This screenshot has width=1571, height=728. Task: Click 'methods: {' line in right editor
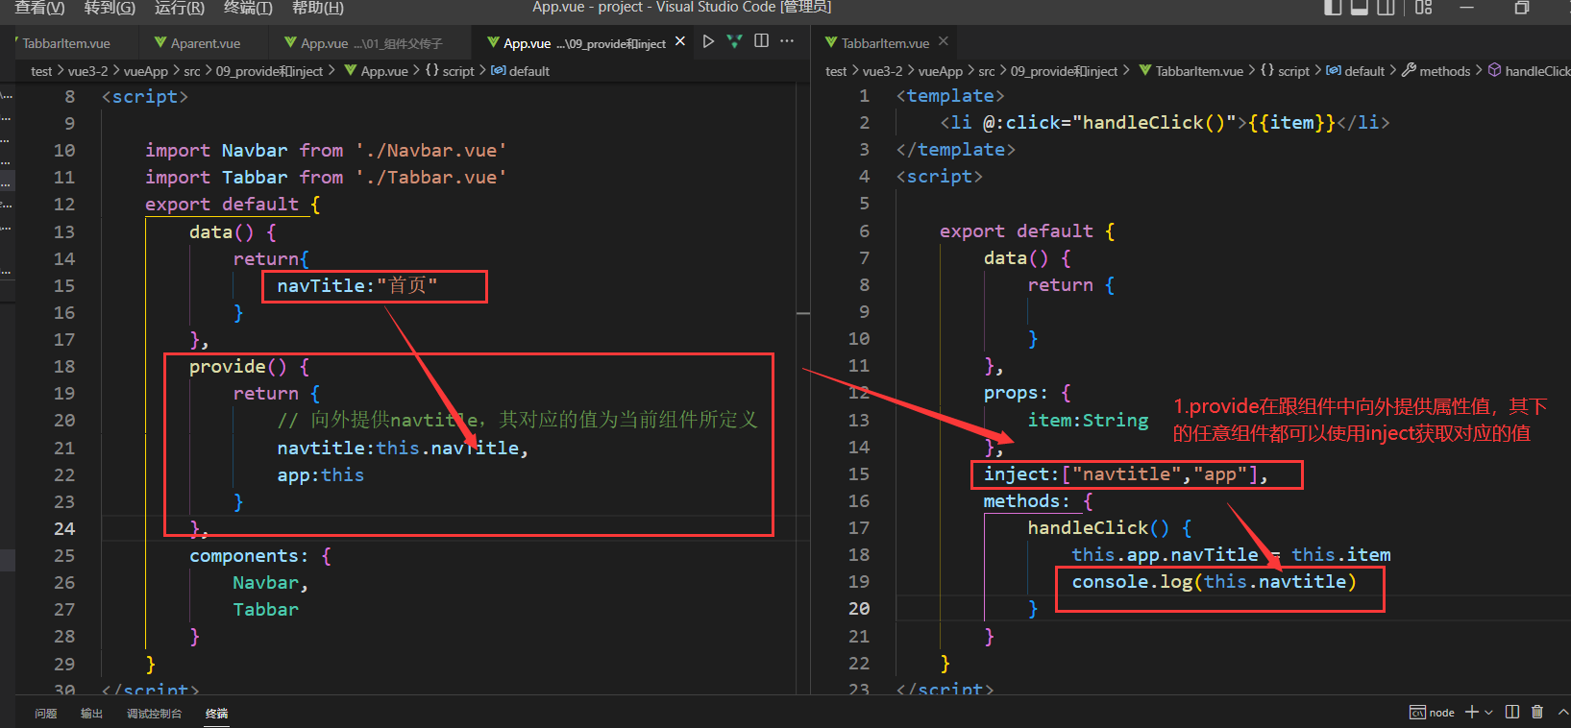point(1038,500)
